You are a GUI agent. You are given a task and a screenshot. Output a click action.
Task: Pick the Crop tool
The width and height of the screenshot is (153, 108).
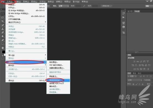[3, 21]
